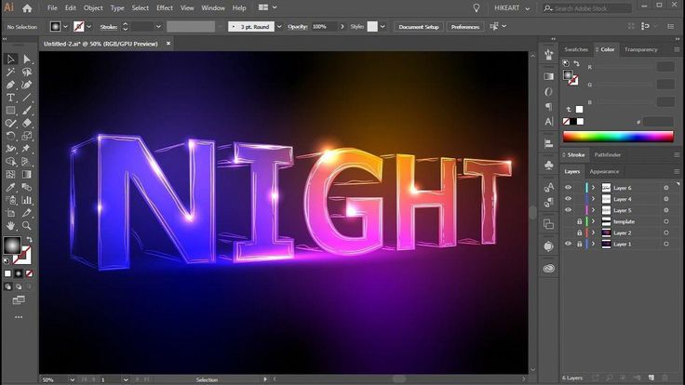Click the fill color box in toolbar
The height and width of the screenshot is (385, 685).
tap(12, 246)
